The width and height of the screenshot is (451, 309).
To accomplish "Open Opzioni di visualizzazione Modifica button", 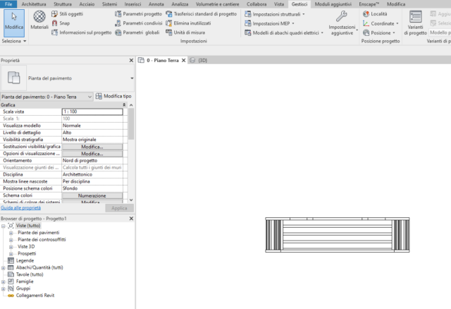I will (x=92, y=154).
